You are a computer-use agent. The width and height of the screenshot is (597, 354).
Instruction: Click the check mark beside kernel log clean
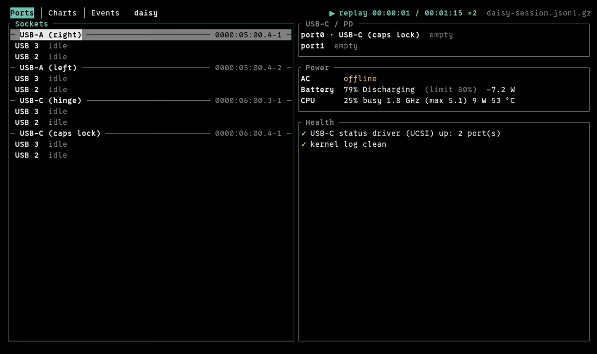coord(304,144)
